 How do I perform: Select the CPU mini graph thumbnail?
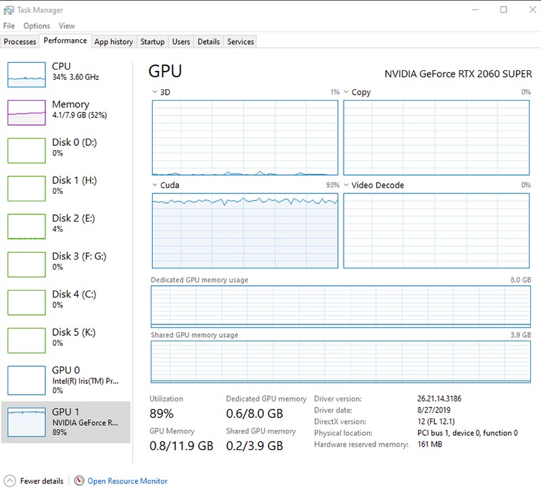(x=26, y=74)
